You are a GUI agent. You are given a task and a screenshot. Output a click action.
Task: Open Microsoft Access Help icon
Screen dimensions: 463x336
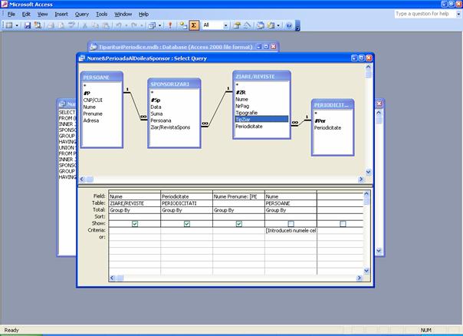coord(288,25)
